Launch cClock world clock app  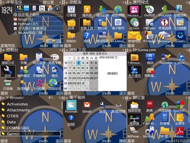pos(134,22)
